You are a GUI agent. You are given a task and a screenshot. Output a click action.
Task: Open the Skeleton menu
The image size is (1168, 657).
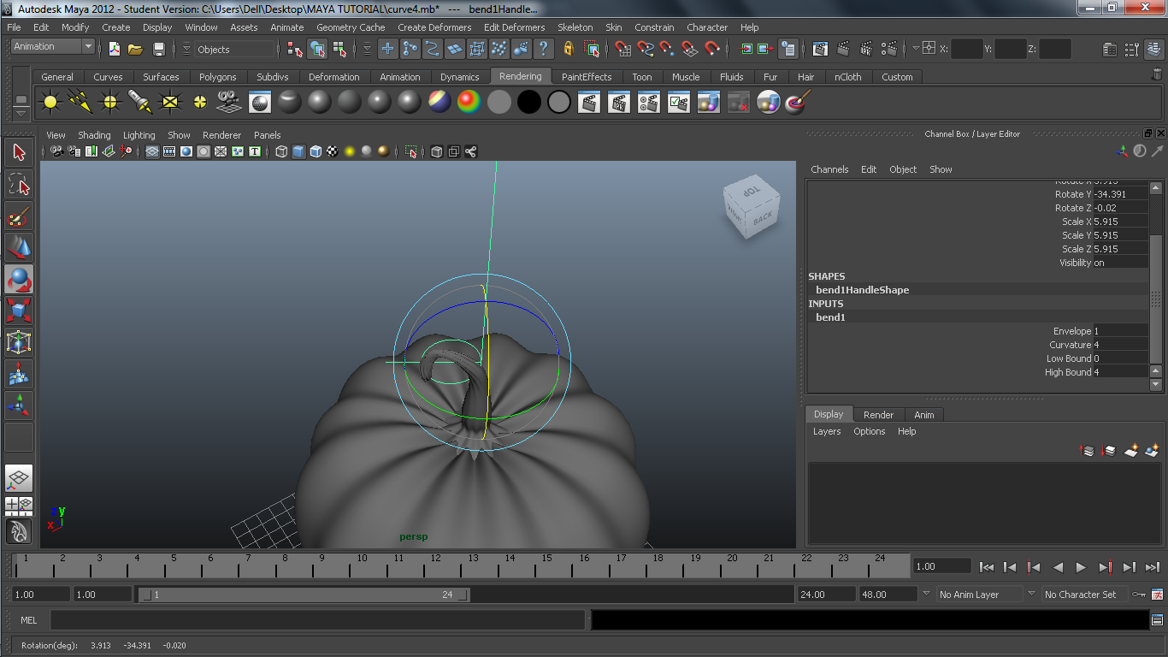pyautogui.click(x=575, y=27)
